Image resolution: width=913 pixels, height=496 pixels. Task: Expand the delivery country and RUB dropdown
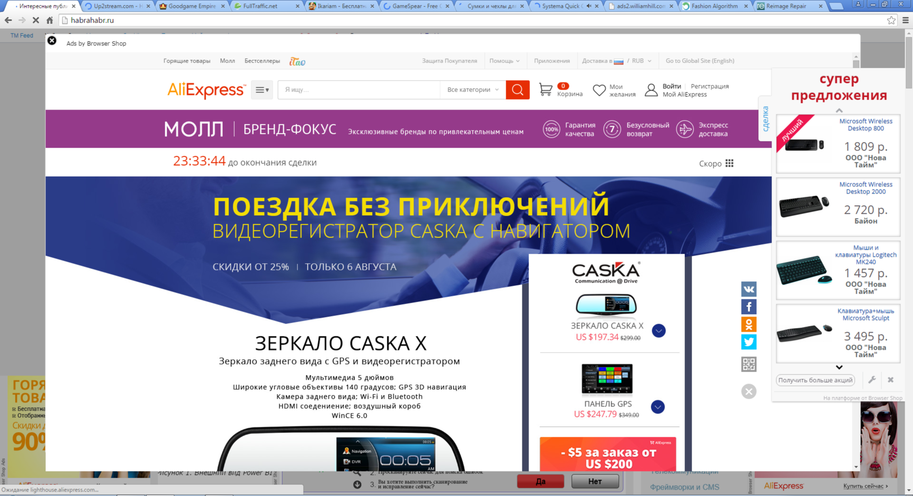617,61
